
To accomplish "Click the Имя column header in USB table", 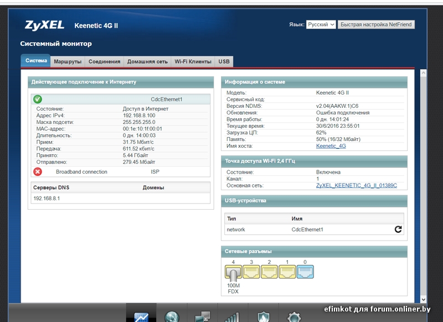I will (x=297, y=219).
